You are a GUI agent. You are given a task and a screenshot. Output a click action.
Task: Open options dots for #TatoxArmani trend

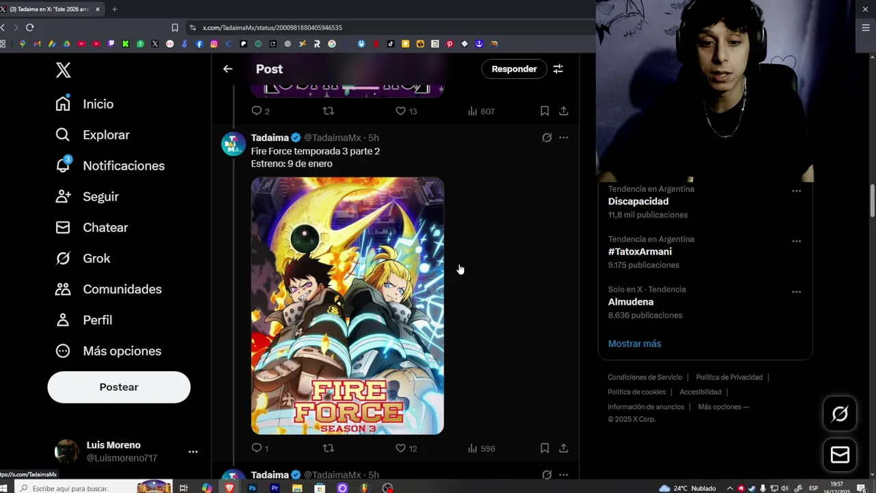pos(796,241)
